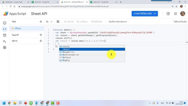Viewport: 188px width, 106px height.
Task: Undo the last edit
Action: pos(47,21)
